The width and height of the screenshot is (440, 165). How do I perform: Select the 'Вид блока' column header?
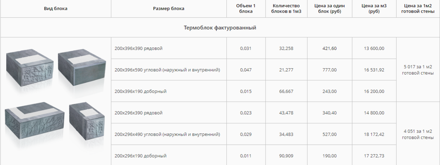[56, 8]
